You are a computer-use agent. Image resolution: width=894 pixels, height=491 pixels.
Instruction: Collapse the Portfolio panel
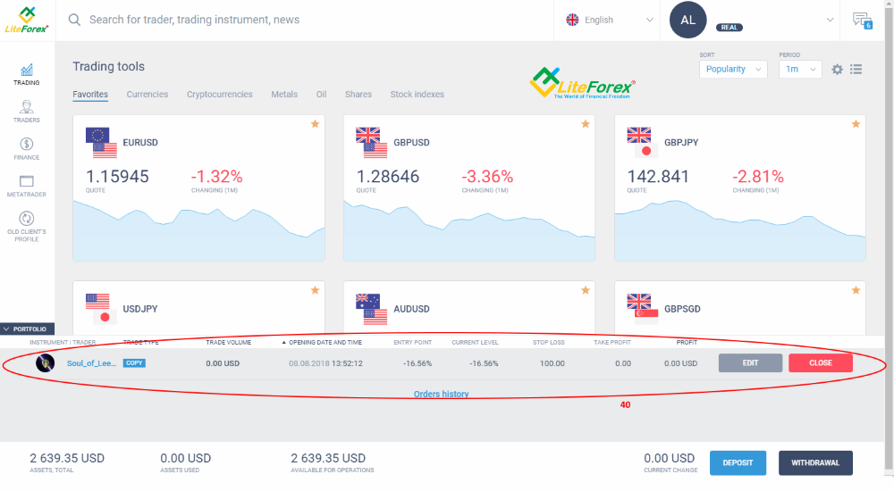tap(27, 329)
